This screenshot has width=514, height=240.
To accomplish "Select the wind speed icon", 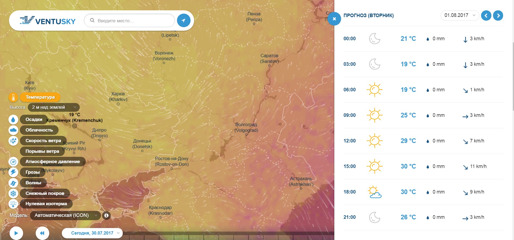I will [x=13, y=141].
